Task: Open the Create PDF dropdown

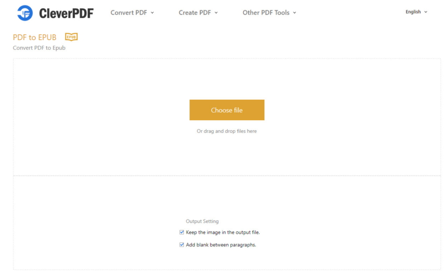Action: point(195,13)
